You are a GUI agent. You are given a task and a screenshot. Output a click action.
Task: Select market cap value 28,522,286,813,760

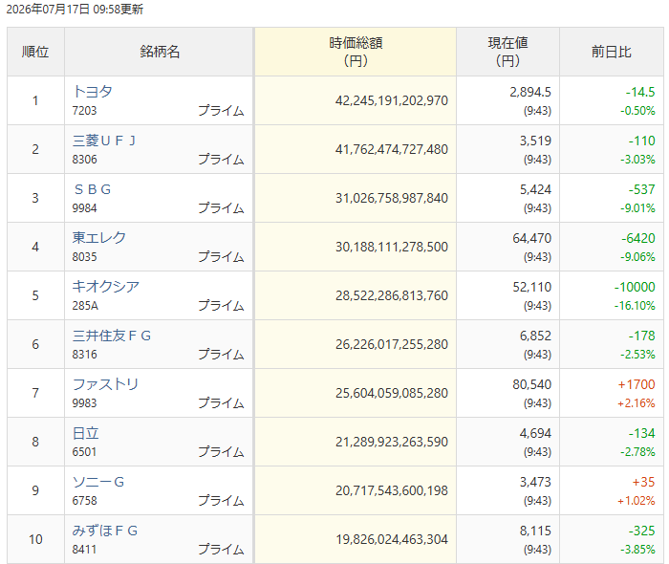point(391,295)
